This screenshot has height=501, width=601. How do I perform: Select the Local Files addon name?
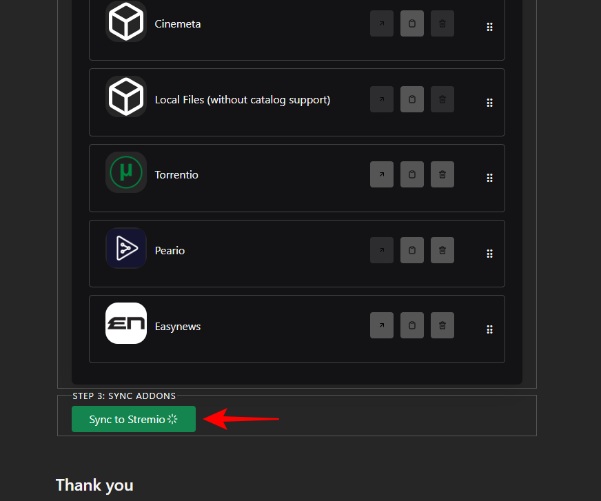coord(243,100)
